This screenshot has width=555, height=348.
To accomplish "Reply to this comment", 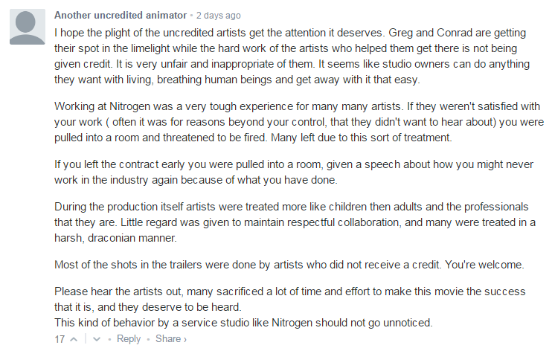I will click(x=129, y=339).
